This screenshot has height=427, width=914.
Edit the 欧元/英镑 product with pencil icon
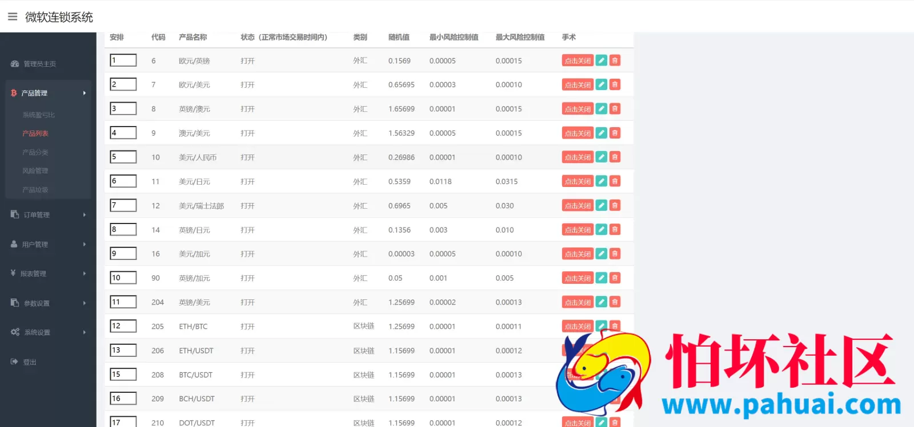[602, 60]
